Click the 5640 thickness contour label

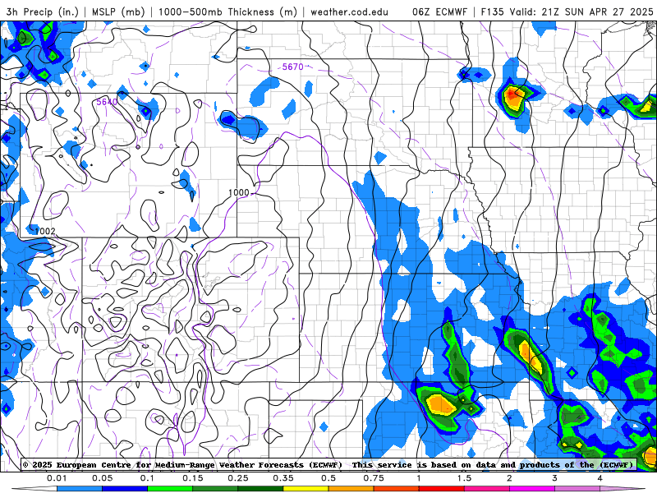coord(107,102)
